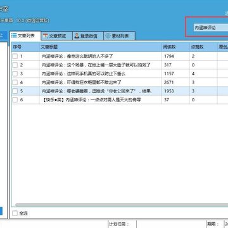Click read count 1794
The width and height of the screenshot is (228, 228).
click(169, 56)
